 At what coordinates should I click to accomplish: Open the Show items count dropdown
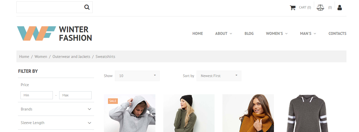137,76
